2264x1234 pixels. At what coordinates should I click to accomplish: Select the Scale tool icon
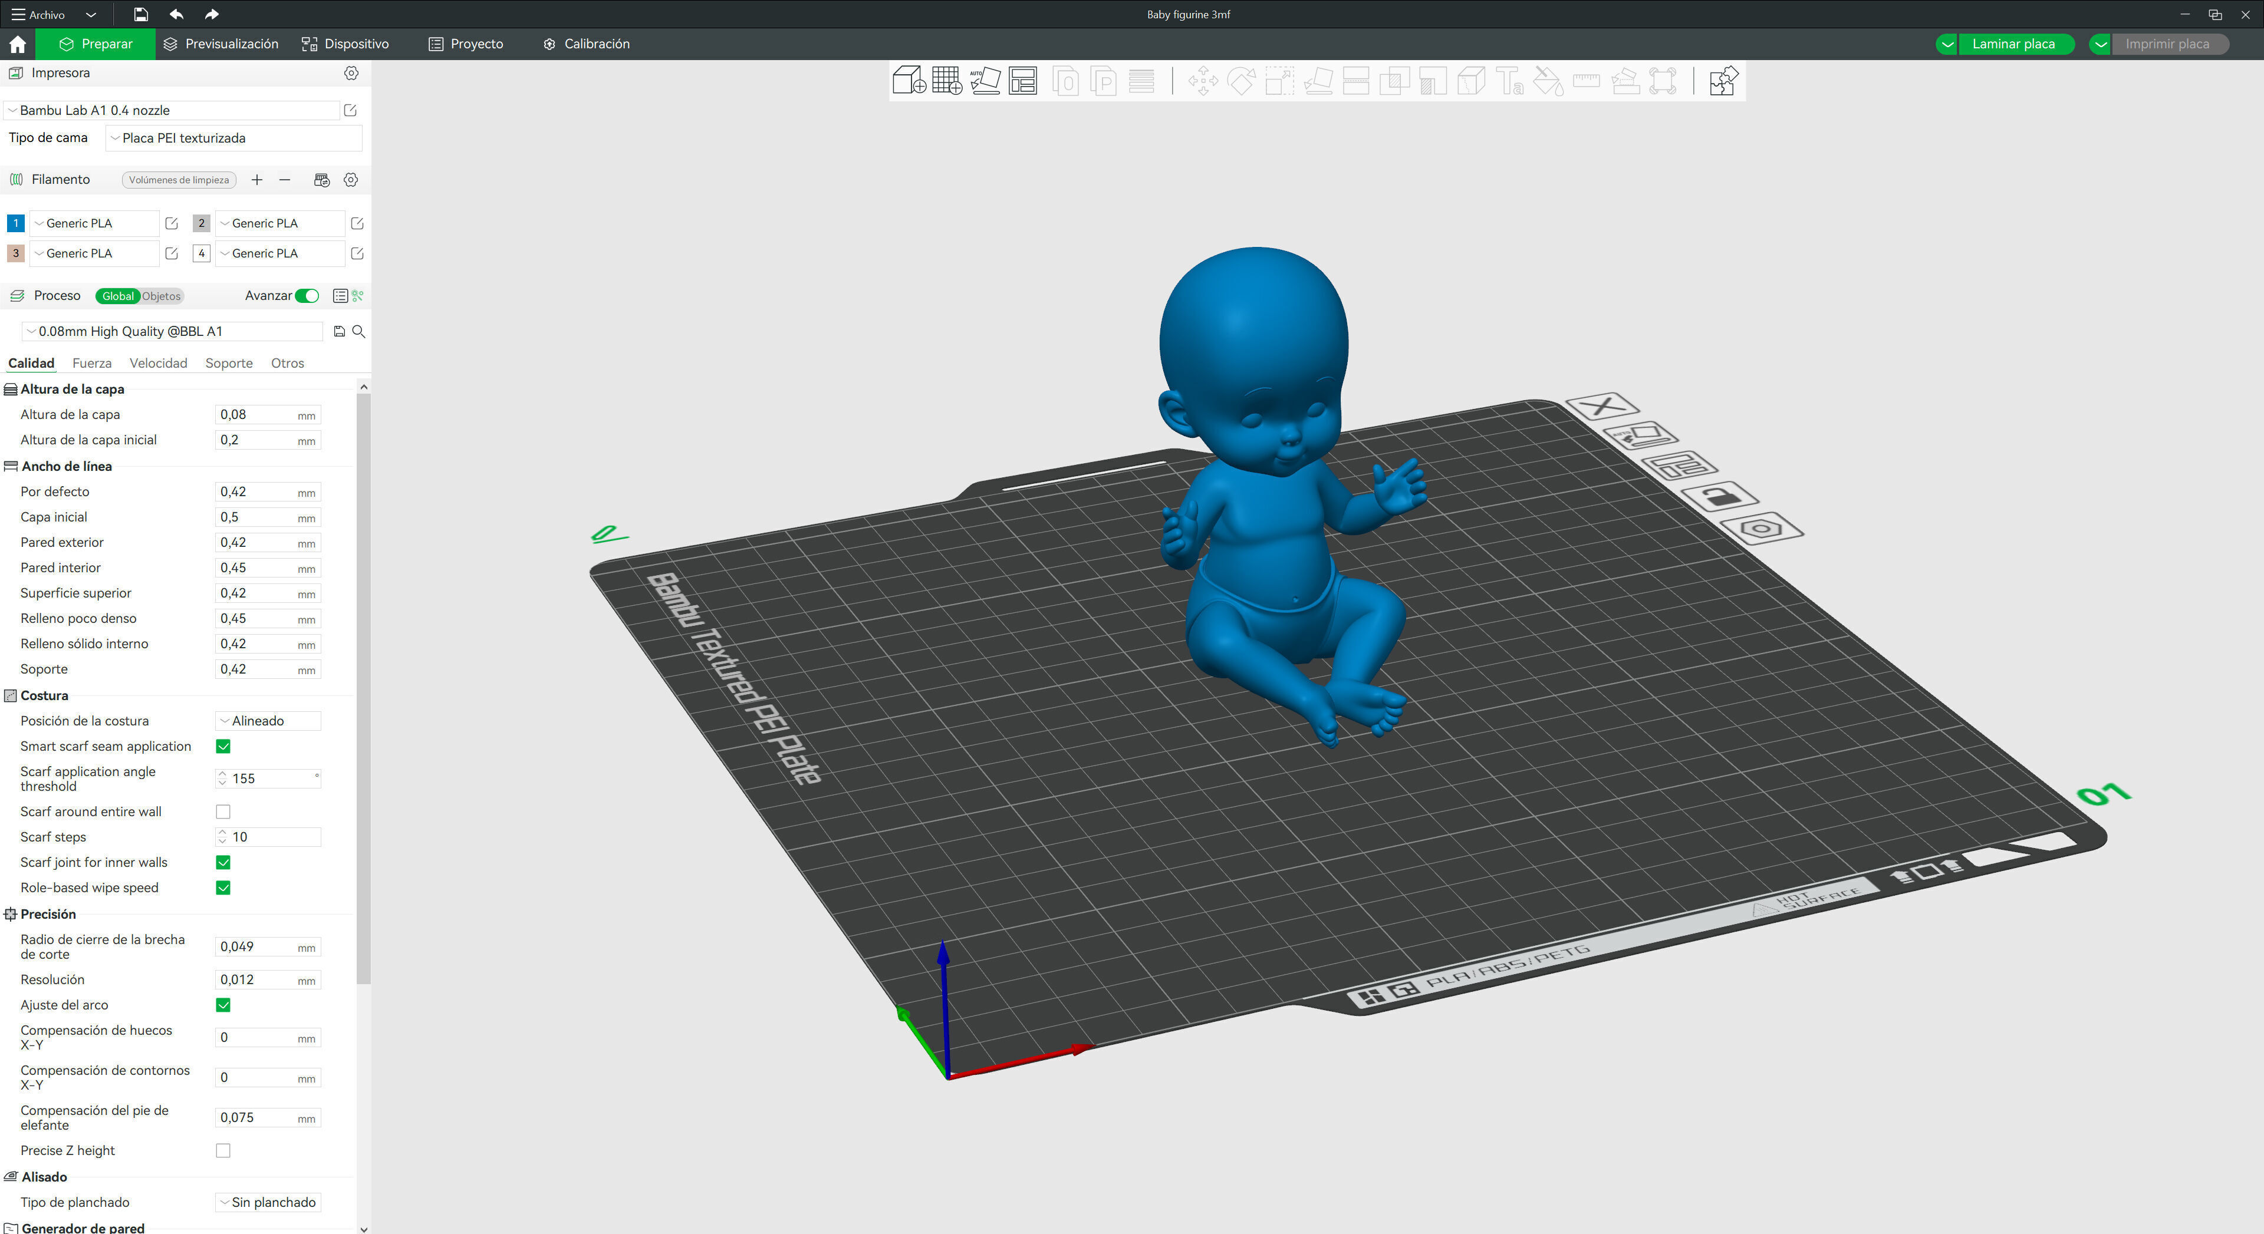click(1279, 82)
